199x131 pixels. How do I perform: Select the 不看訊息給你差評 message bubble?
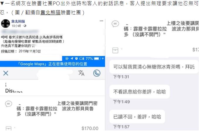pyautogui.click(x=139, y=92)
